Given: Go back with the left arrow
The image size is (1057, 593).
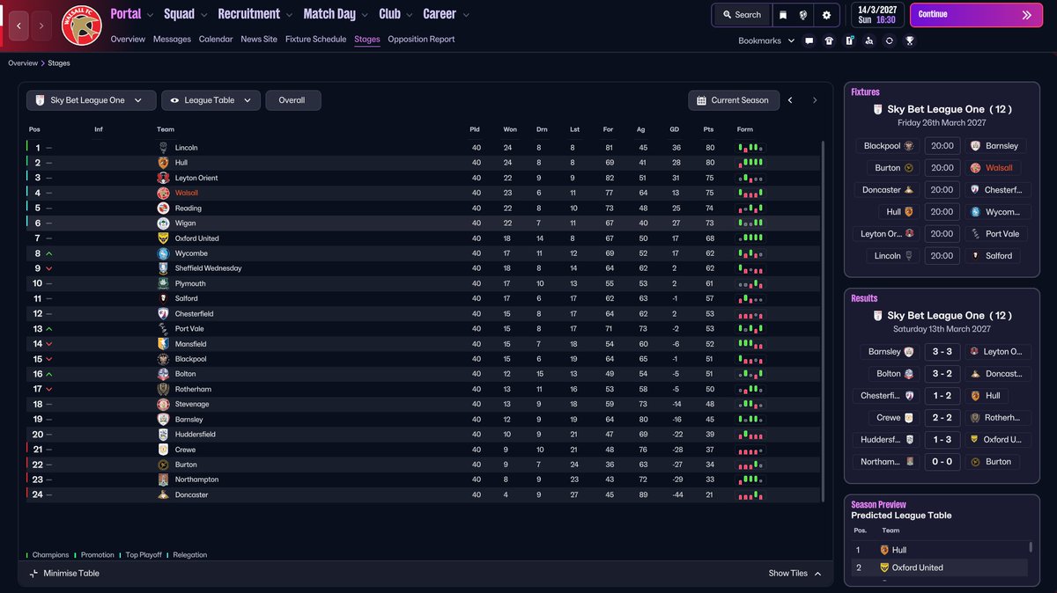Looking at the screenshot, I should tap(19, 26).
